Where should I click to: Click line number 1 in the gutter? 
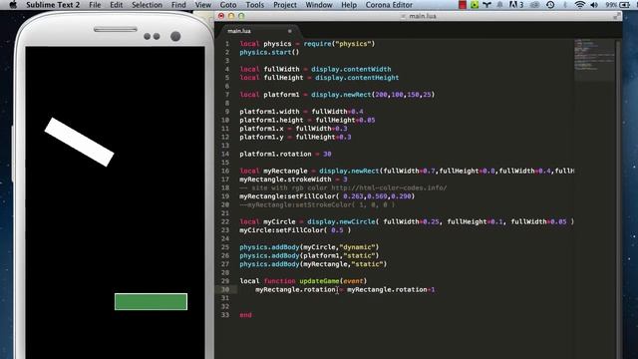tap(227, 44)
